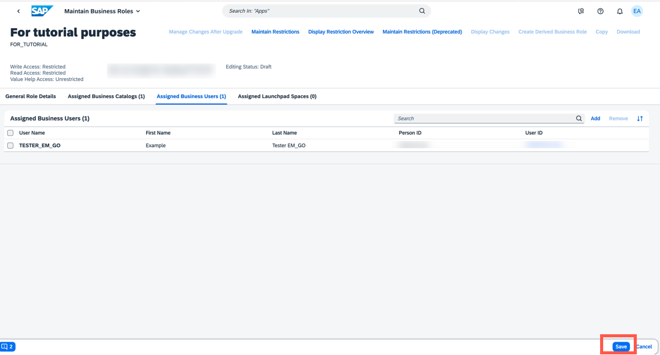Open Display Restriction Overview

[x=341, y=32]
